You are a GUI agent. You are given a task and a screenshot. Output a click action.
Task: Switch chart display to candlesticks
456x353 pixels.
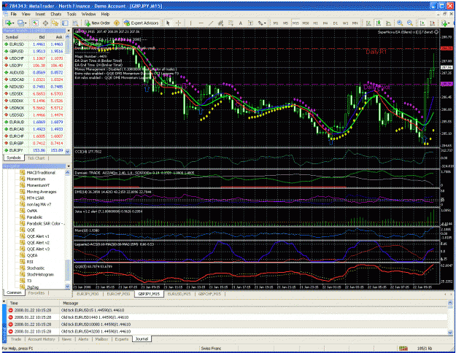click(x=379, y=23)
